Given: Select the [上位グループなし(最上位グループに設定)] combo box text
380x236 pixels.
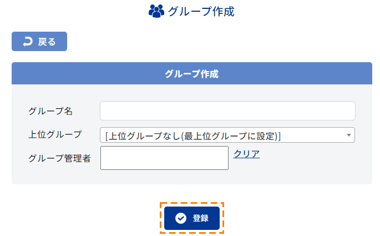Looking at the screenshot, I should (x=193, y=136).
